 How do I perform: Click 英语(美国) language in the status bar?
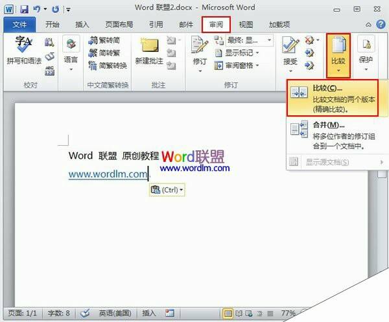click(115, 314)
